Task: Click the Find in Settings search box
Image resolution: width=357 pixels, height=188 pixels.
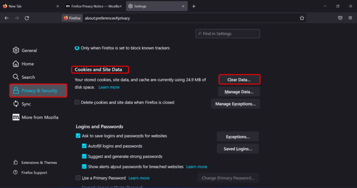Action: (228, 33)
